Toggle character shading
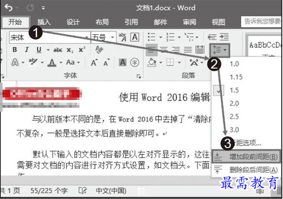Screen dimensions: 283x199 tap(123, 63)
